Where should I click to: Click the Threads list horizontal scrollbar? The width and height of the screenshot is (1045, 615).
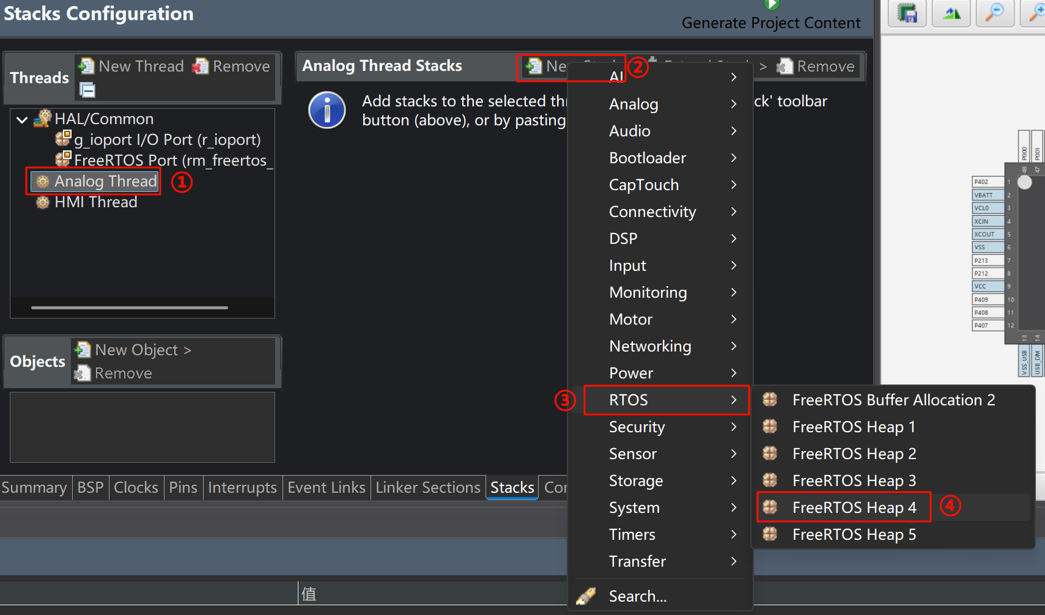point(130,307)
